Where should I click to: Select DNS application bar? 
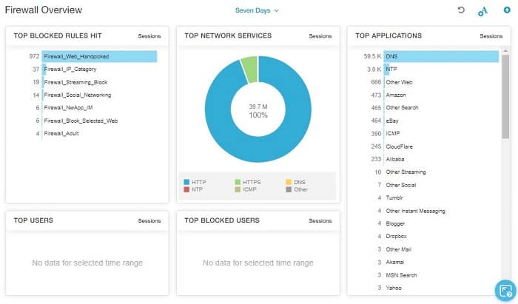[441, 56]
